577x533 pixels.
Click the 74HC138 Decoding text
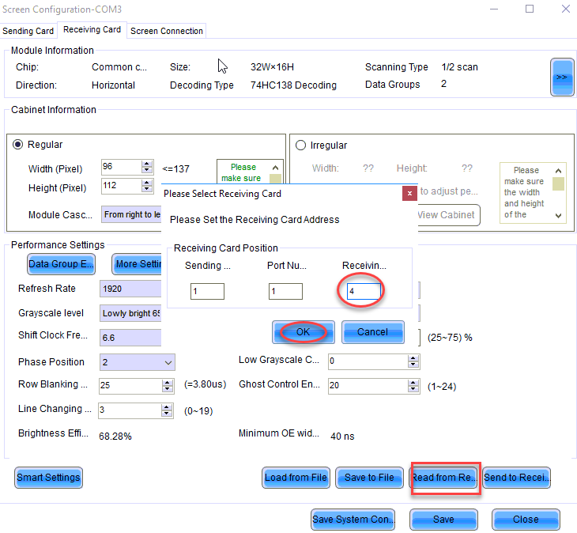click(x=293, y=85)
